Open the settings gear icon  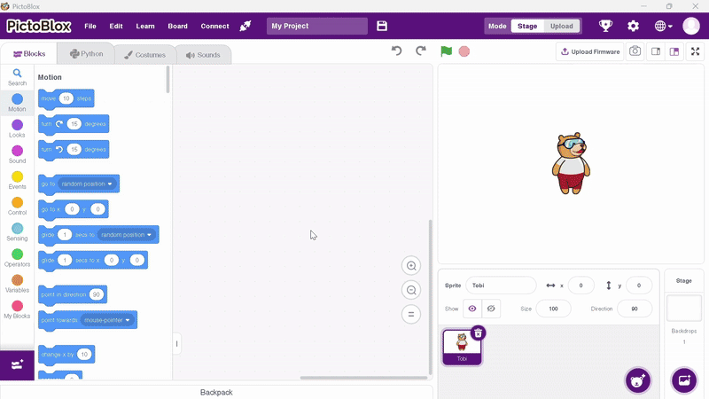[633, 27]
